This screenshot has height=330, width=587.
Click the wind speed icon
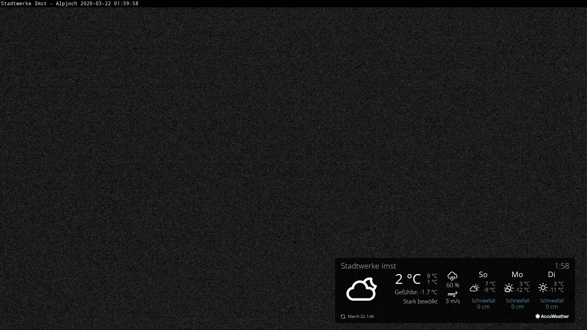tap(452, 294)
